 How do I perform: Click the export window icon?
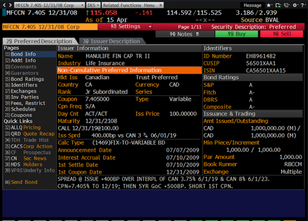(278, 5)
